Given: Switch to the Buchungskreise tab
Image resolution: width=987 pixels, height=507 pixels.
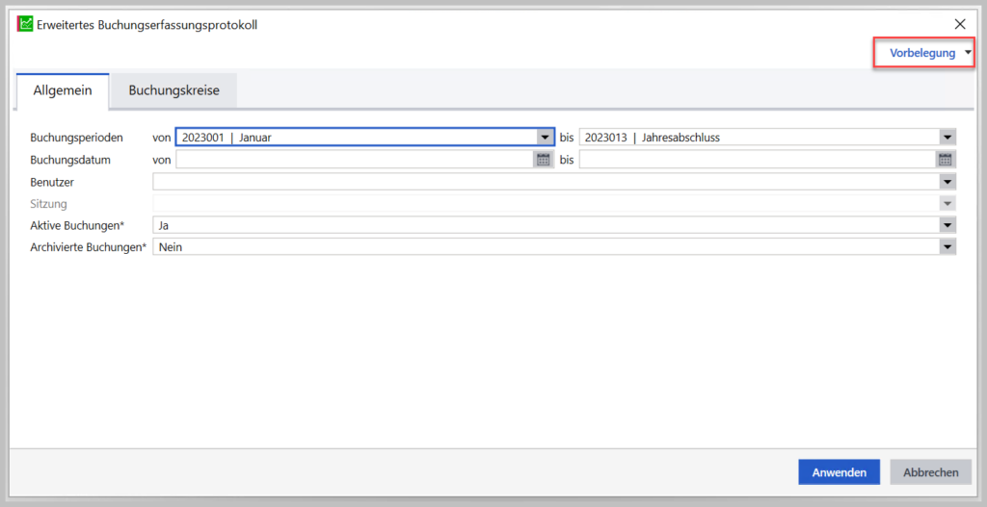Looking at the screenshot, I should pos(173,90).
